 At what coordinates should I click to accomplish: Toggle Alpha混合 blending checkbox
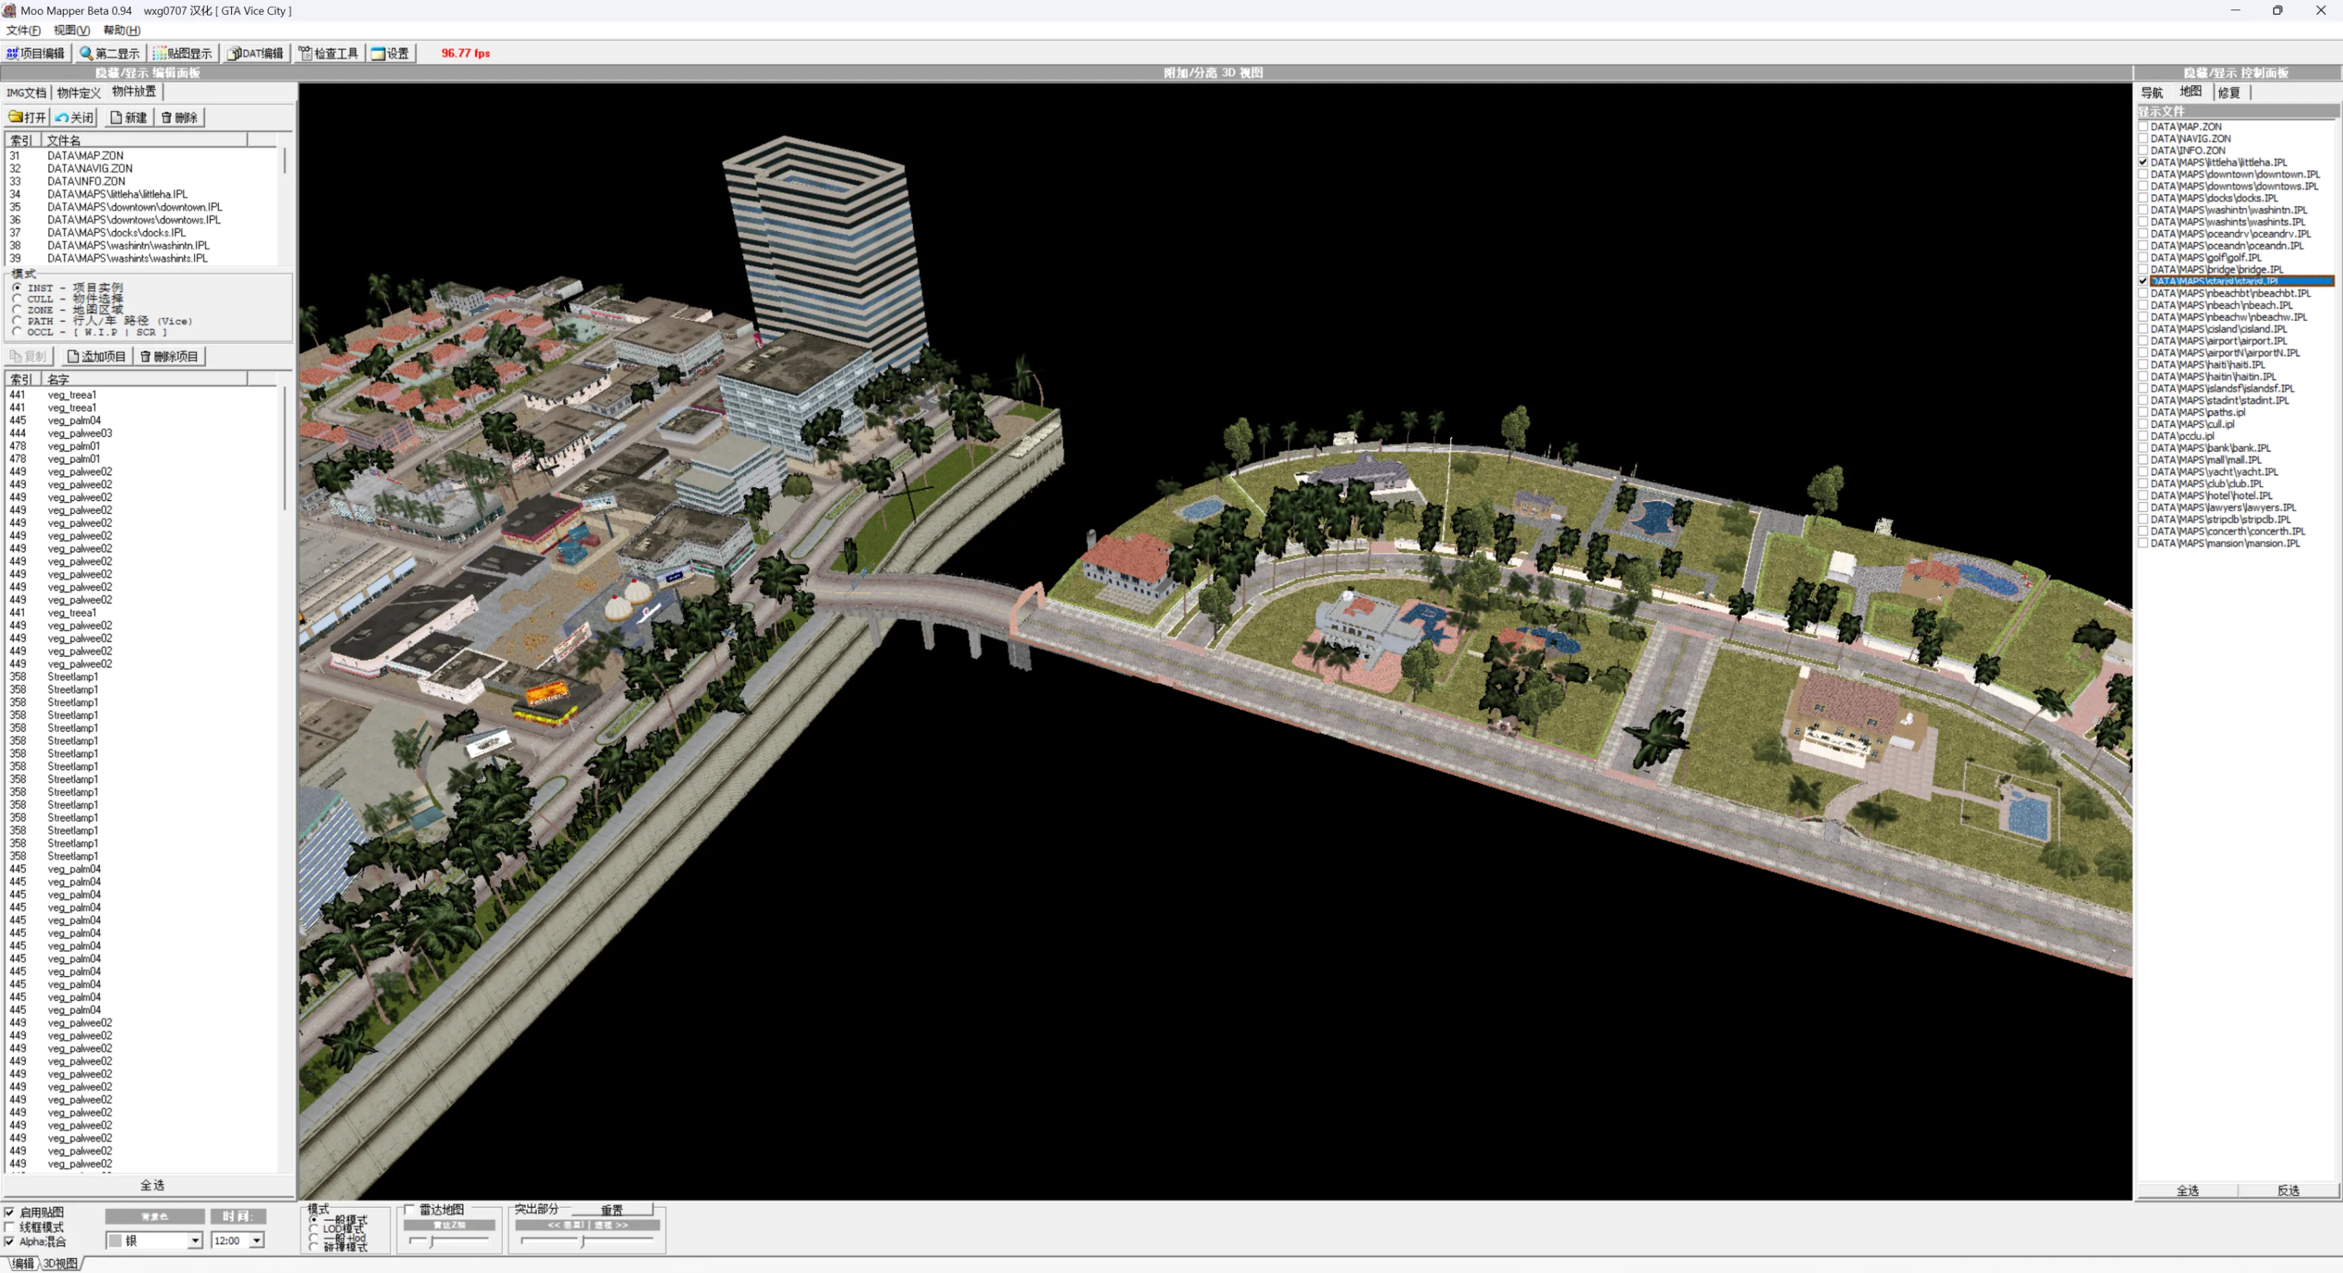pyautogui.click(x=9, y=1241)
